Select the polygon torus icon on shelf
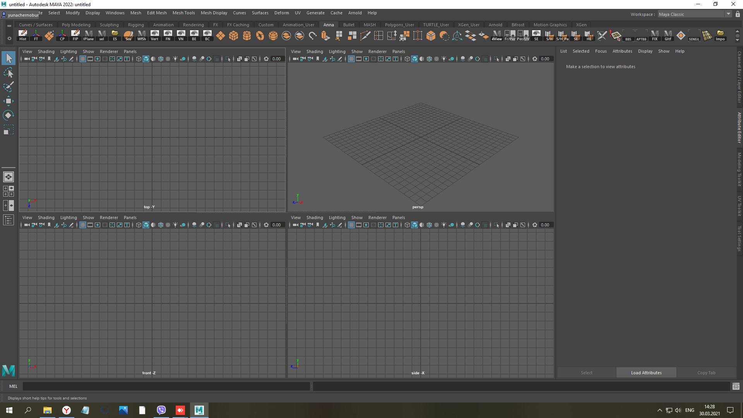This screenshot has width=743, height=418. click(x=259, y=36)
